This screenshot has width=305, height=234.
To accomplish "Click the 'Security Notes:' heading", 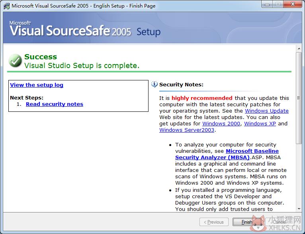I will [x=181, y=84].
